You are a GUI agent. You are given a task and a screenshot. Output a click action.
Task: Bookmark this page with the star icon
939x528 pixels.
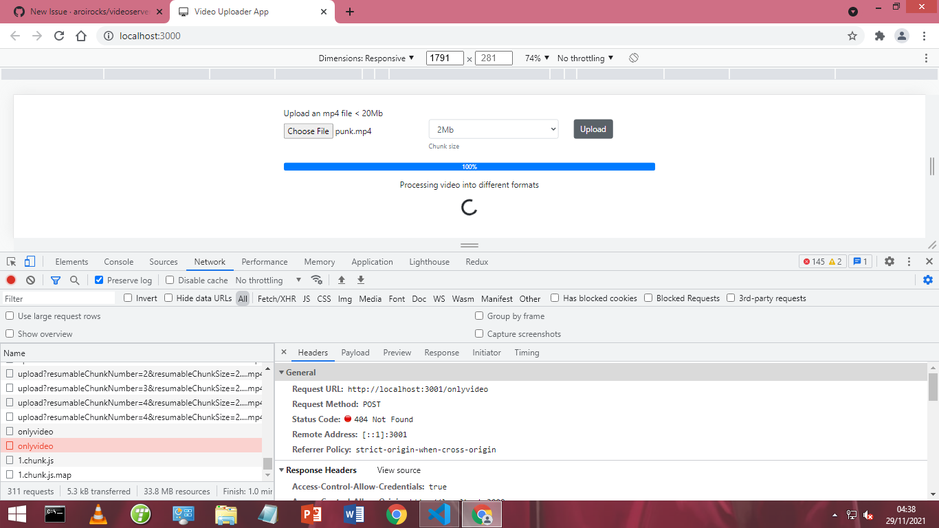[852, 36]
